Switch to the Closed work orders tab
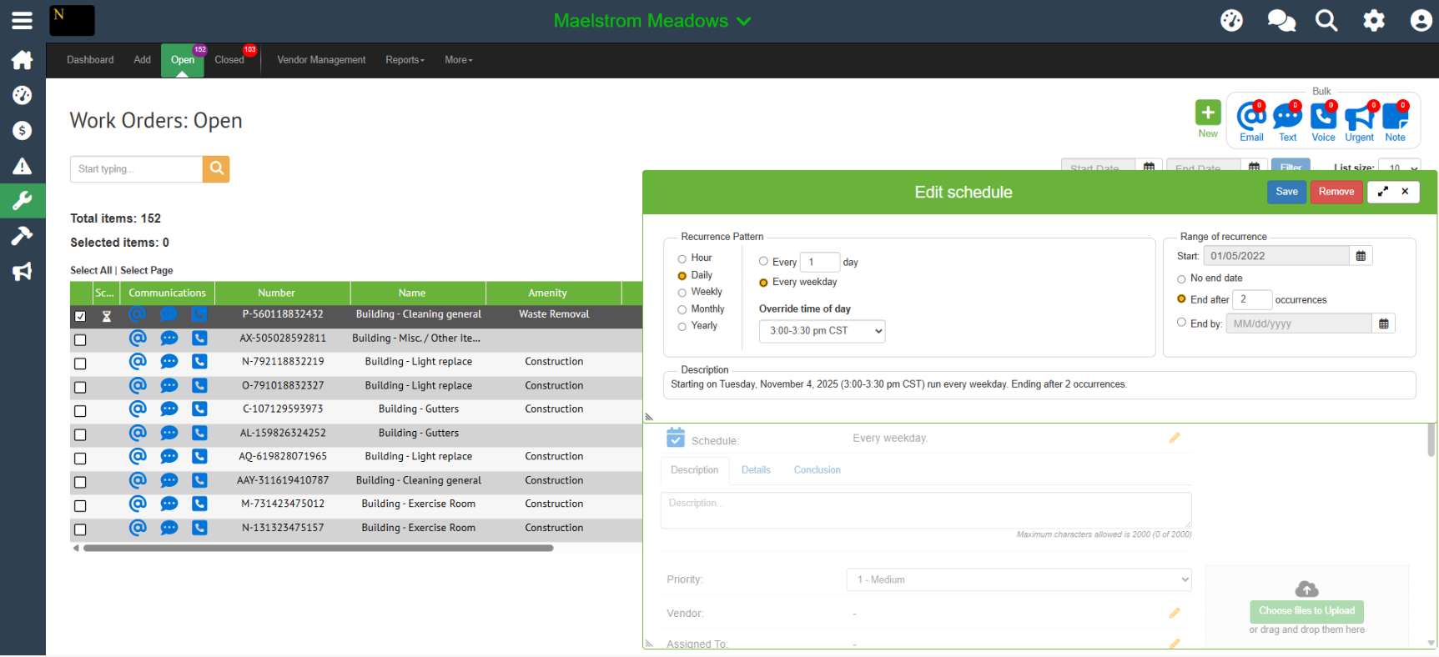 click(x=229, y=60)
